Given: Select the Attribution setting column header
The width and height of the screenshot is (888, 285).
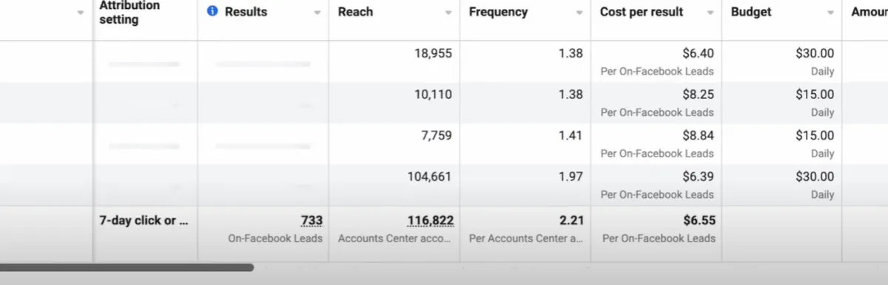Looking at the screenshot, I should coord(129,13).
